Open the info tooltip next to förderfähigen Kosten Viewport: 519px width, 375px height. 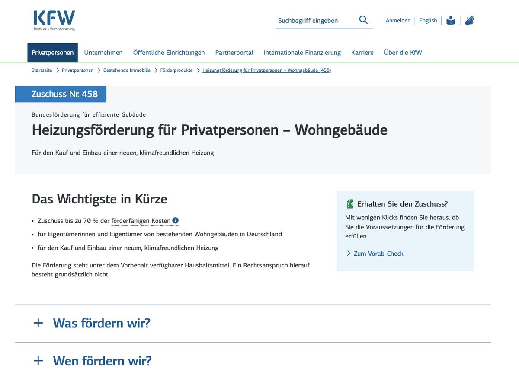(x=175, y=220)
